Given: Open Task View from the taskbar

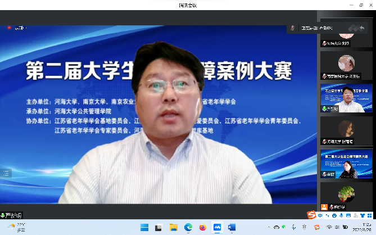Looking at the screenshot, I should [158, 227].
